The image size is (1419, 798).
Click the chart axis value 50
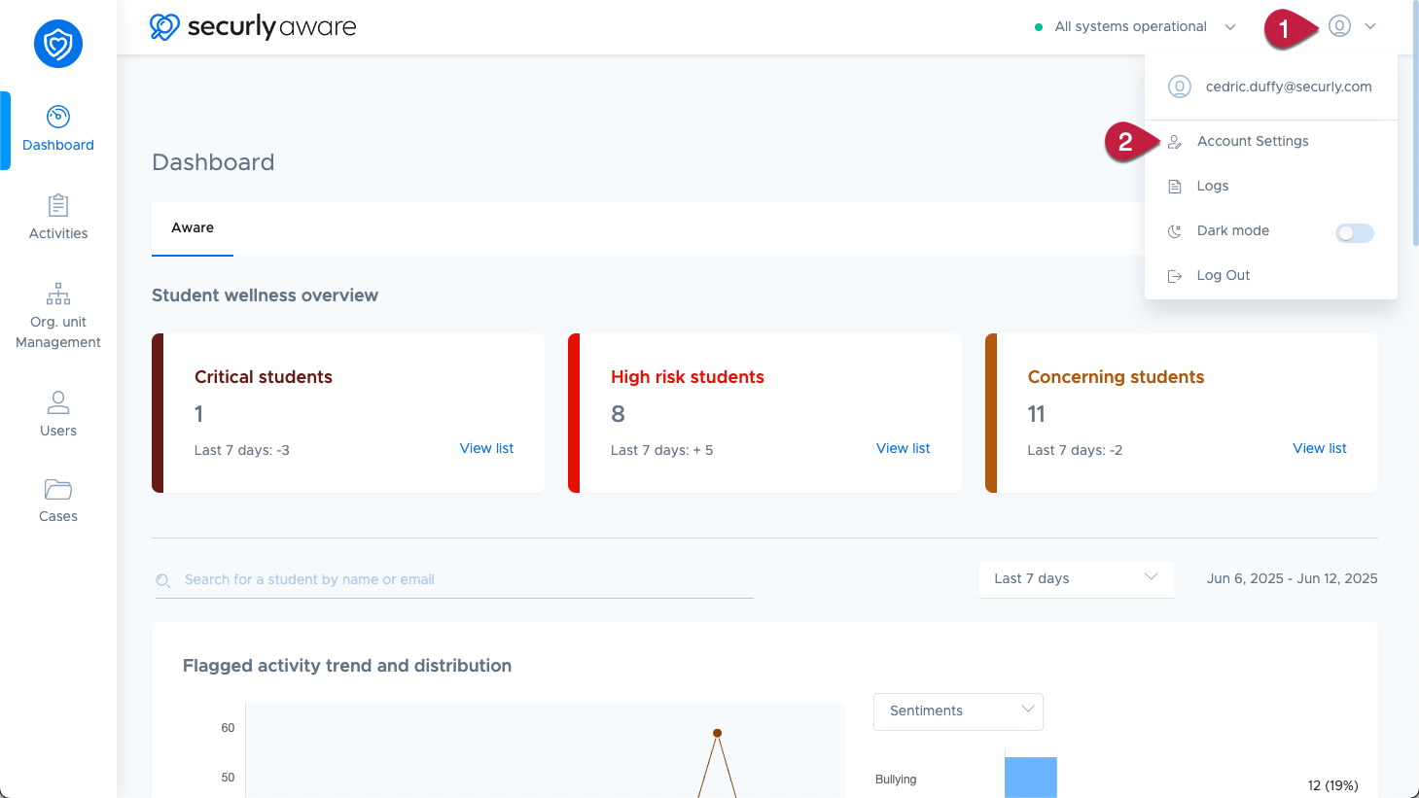(228, 778)
